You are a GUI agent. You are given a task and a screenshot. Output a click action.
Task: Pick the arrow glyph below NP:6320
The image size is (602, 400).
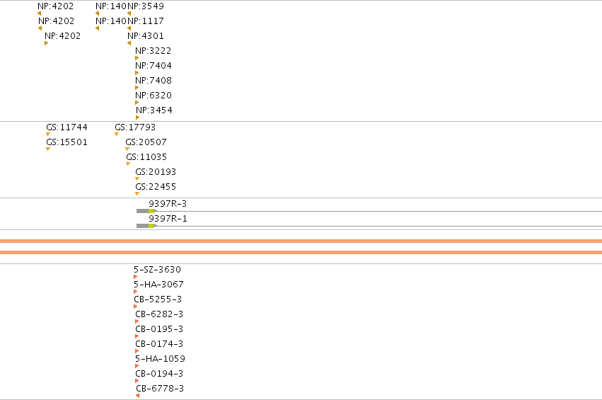click(x=137, y=103)
